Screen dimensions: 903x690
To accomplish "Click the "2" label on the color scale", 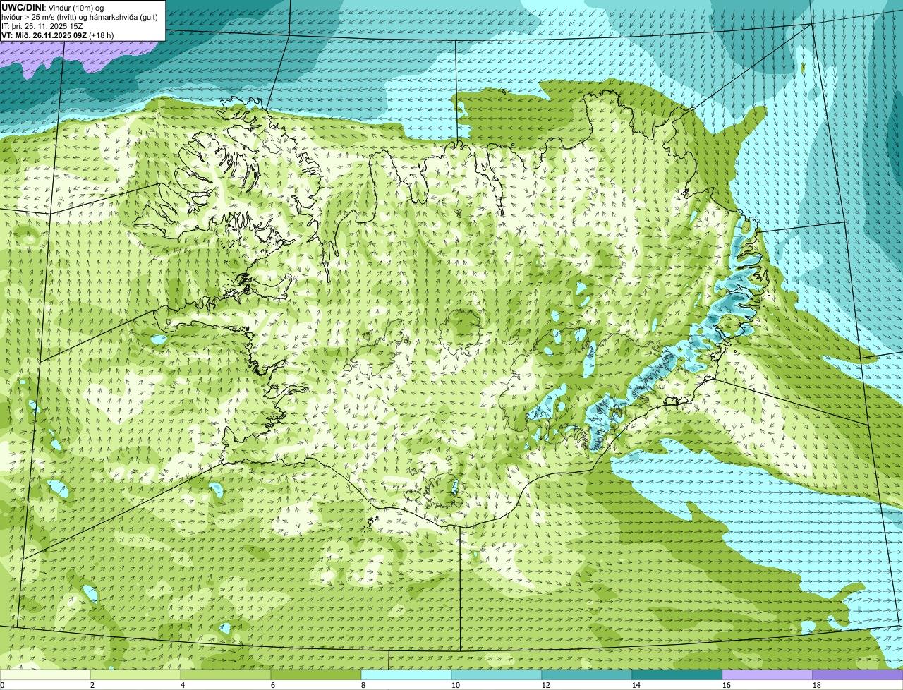I will (x=92, y=685).
